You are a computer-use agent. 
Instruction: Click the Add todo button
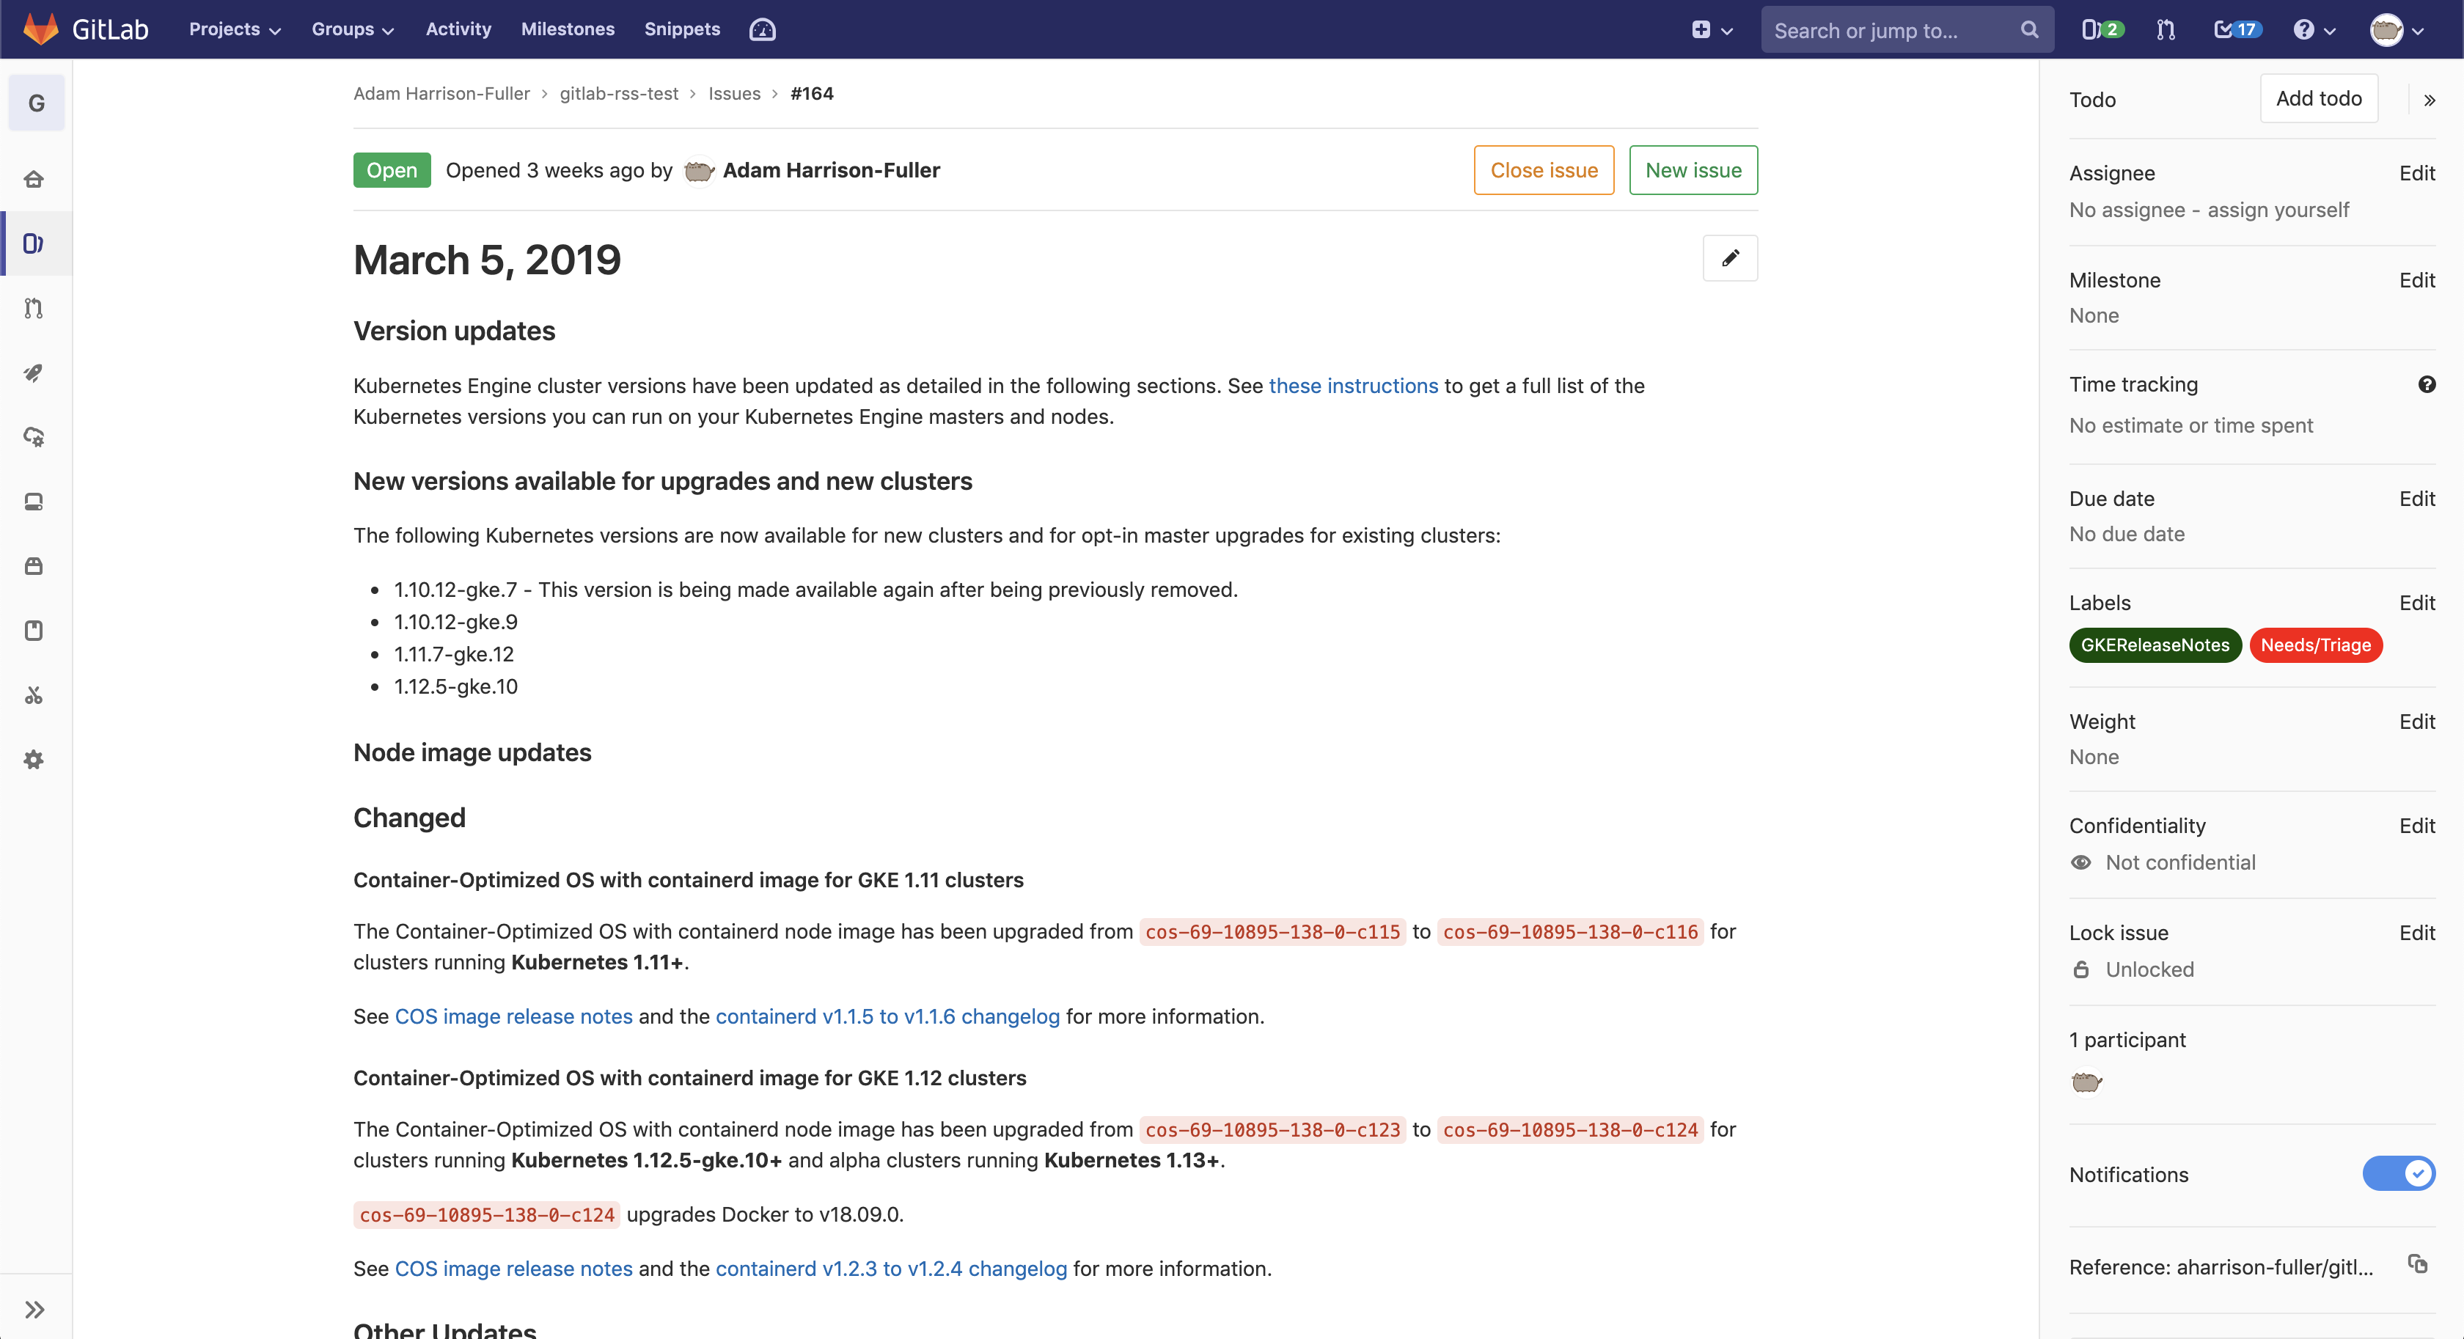click(x=2319, y=98)
